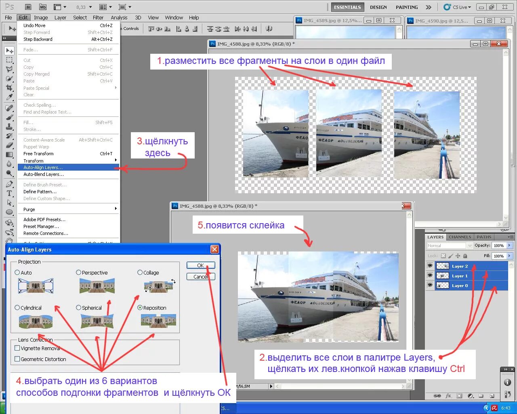This screenshot has height=414, width=517.
Task: Select the Rectangular Marquee tool
Action: [9, 60]
